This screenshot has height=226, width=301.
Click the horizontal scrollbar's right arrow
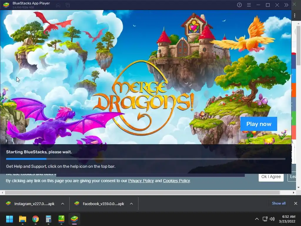coord(294,192)
